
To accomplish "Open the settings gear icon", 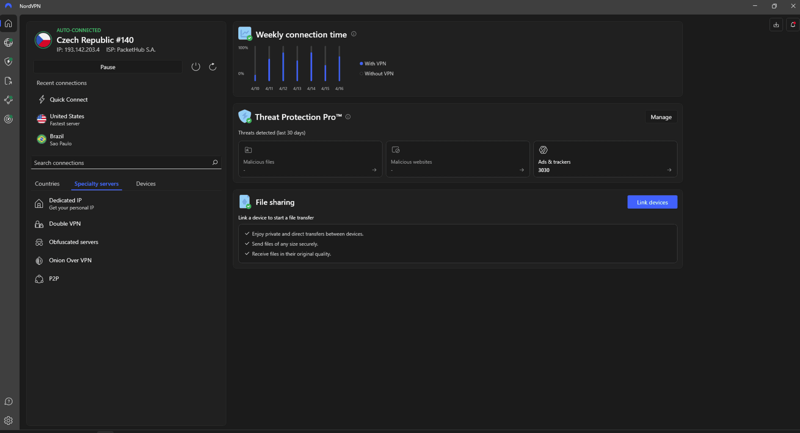I will click(8, 420).
